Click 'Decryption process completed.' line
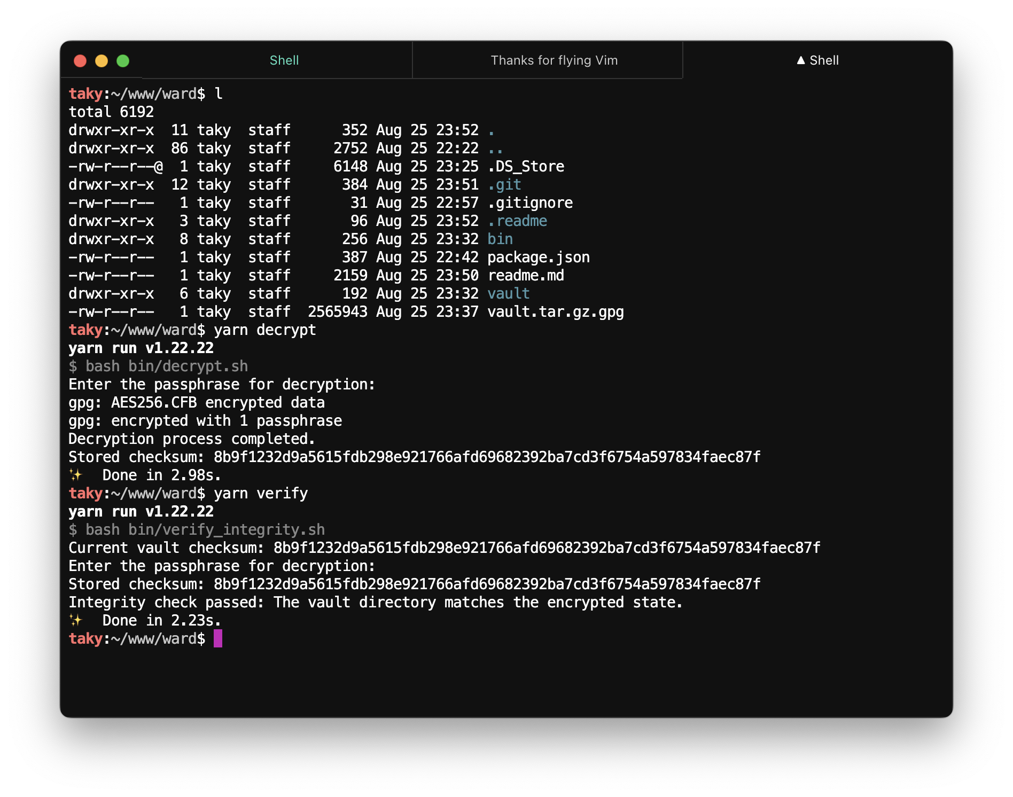The width and height of the screenshot is (1013, 797). [192, 439]
